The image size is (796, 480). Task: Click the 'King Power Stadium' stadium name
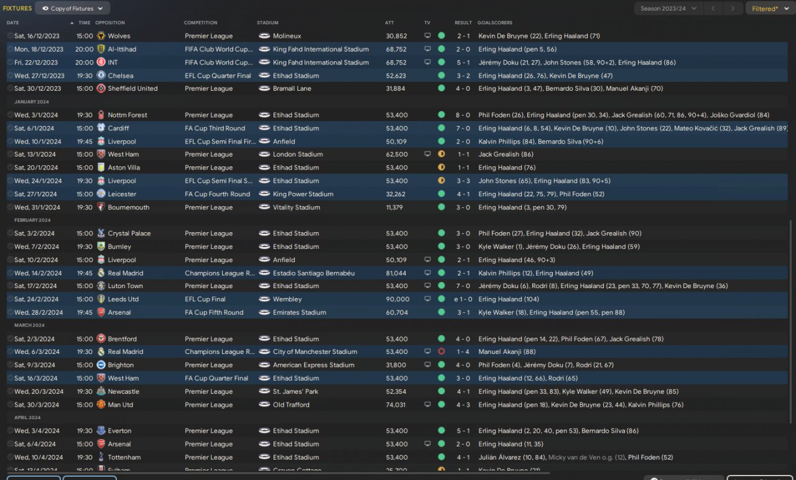[302, 194]
